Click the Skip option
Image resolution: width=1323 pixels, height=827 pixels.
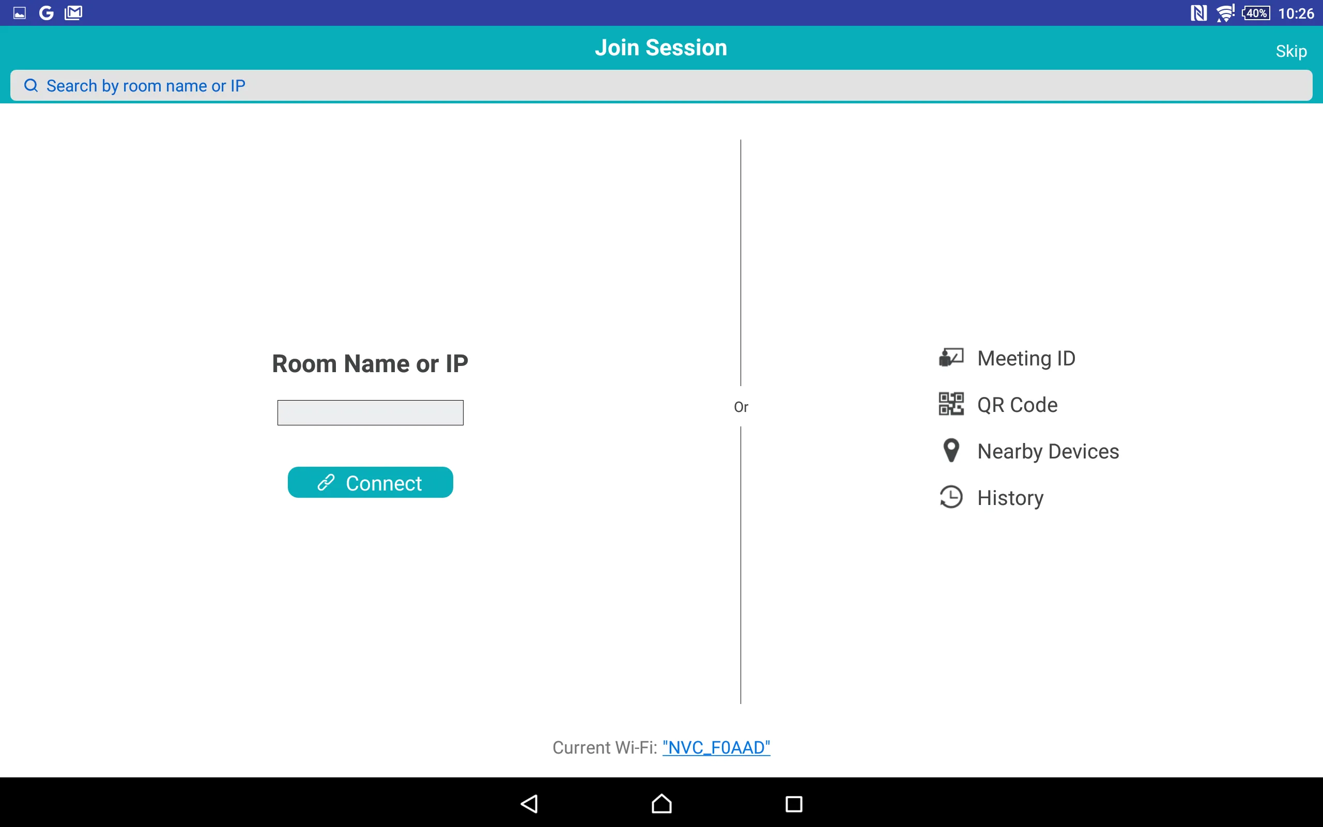(1290, 50)
